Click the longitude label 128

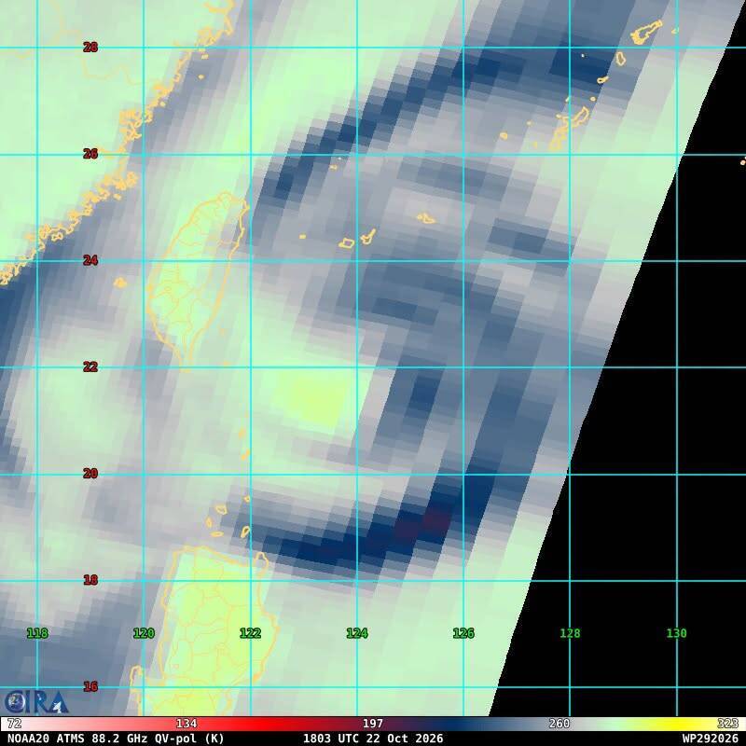tap(570, 633)
